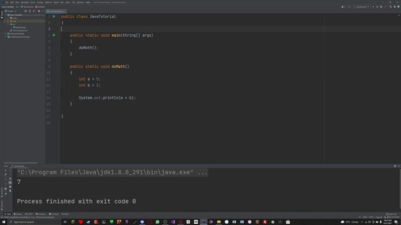Modify run configuration wrench icon
This screenshot has height=225, width=401.
tap(6, 174)
